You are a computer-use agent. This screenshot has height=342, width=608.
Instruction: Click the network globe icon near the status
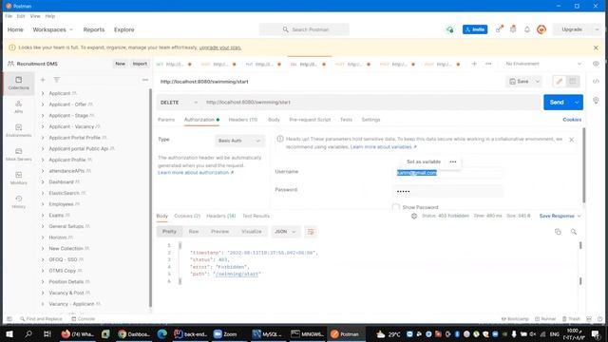click(x=414, y=216)
